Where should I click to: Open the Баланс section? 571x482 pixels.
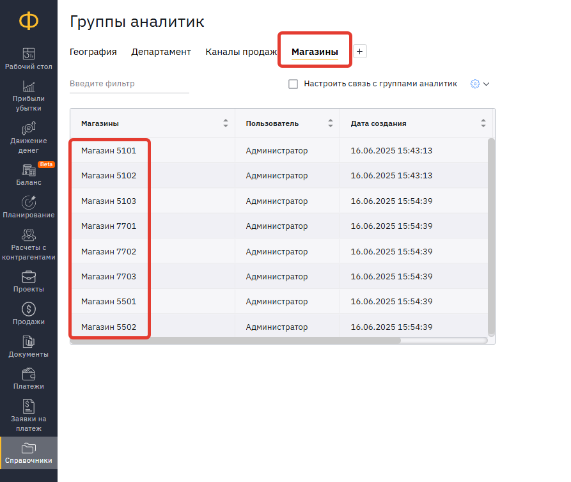point(28,175)
